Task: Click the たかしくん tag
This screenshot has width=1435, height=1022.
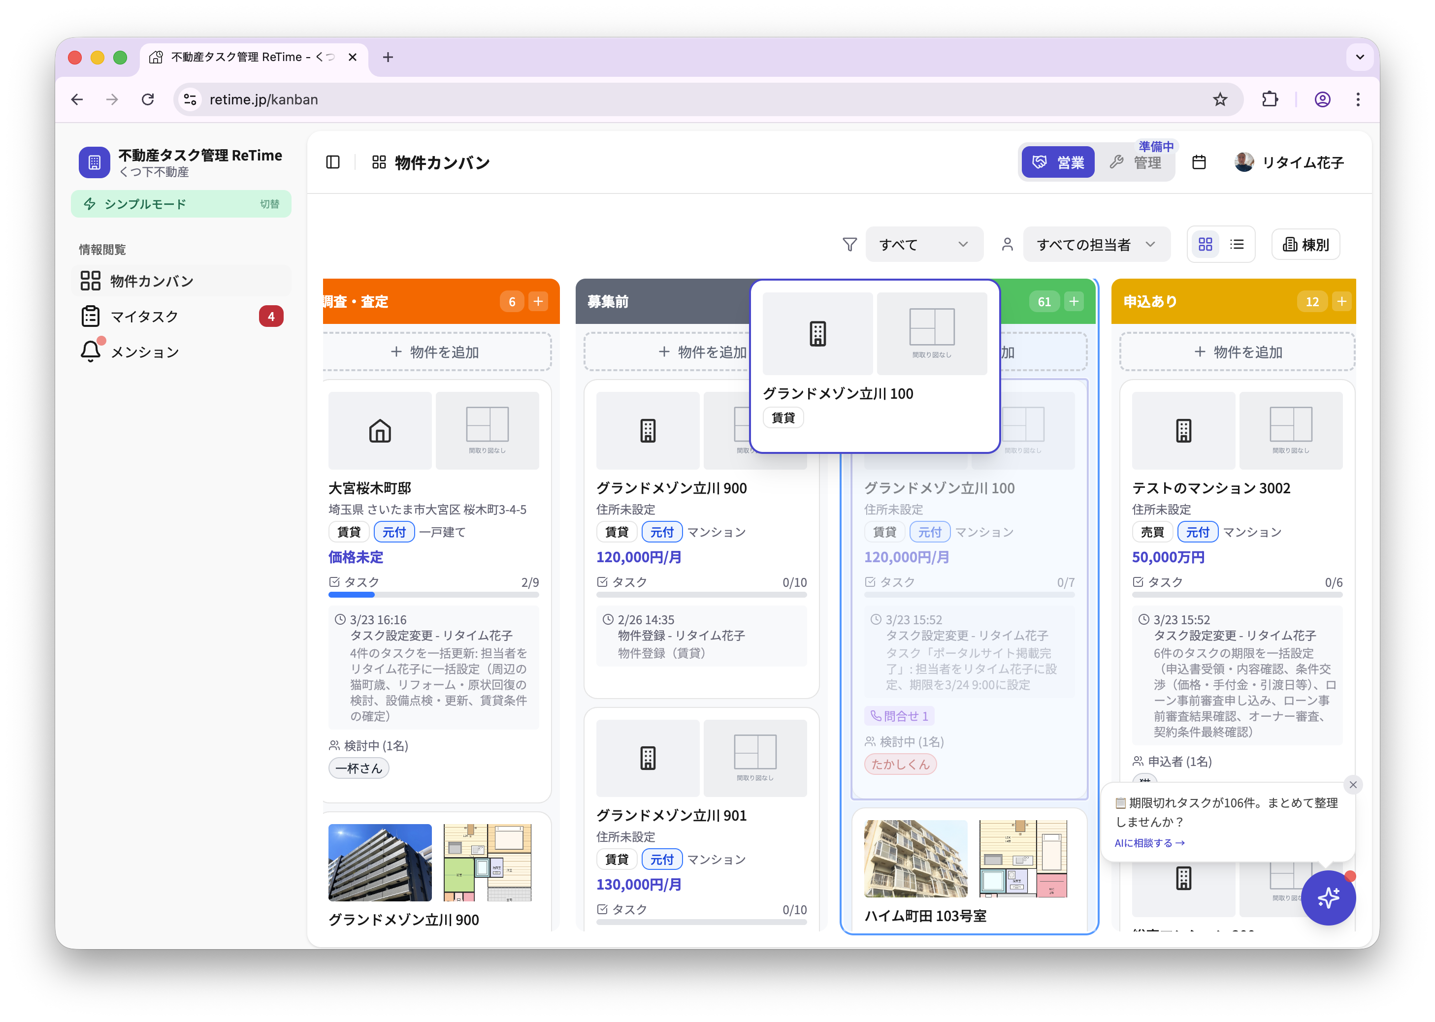Action: (900, 764)
